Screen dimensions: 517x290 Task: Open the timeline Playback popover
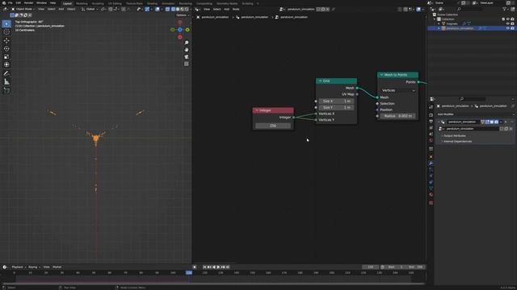point(19,267)
